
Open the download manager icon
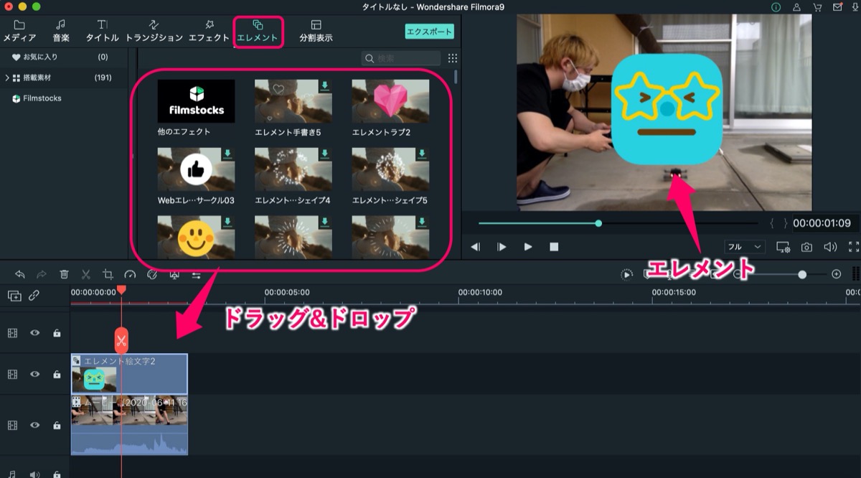[x=855, y=6]
